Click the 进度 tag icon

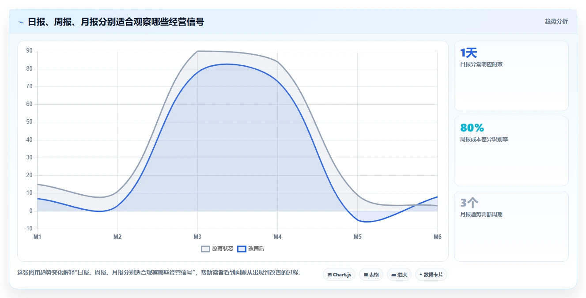393,275
